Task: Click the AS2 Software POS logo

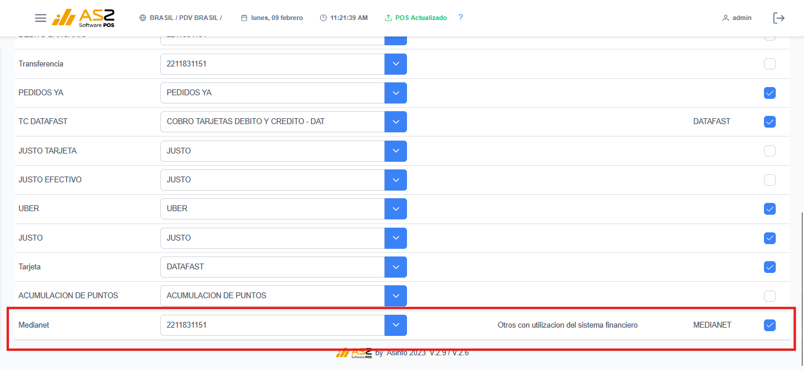Action: (84, 18)
